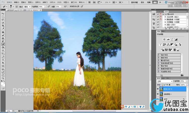Hide the 选取颜色 1 layer
This screenshot has width=189, height=113.
coord(158,94)
